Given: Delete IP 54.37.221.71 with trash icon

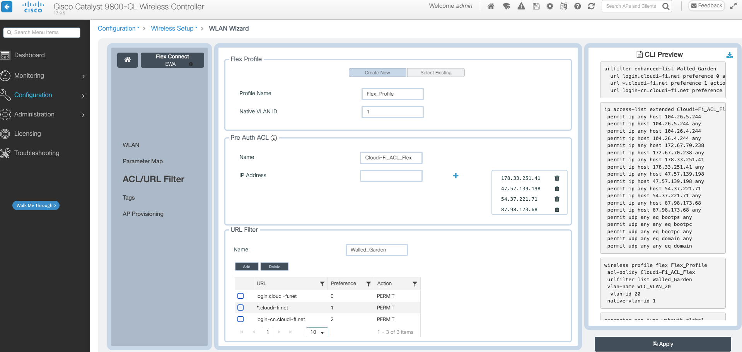Looking at the screenshot, I should pyautogui.click(x=557, y=199).
